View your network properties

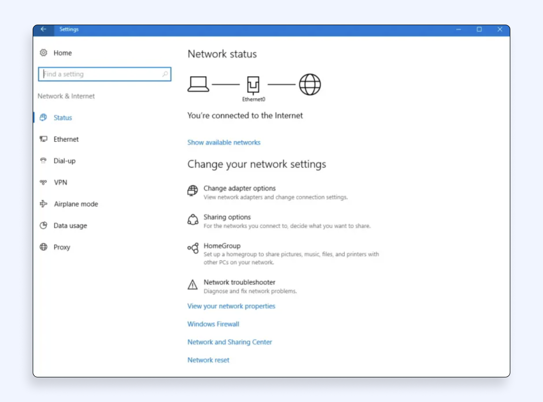coord(231,306)
